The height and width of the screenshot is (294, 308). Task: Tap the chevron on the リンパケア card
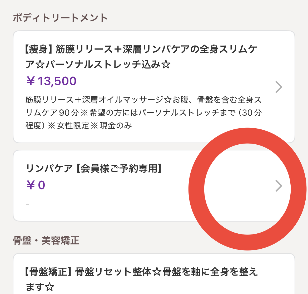[x=279, y=186]
